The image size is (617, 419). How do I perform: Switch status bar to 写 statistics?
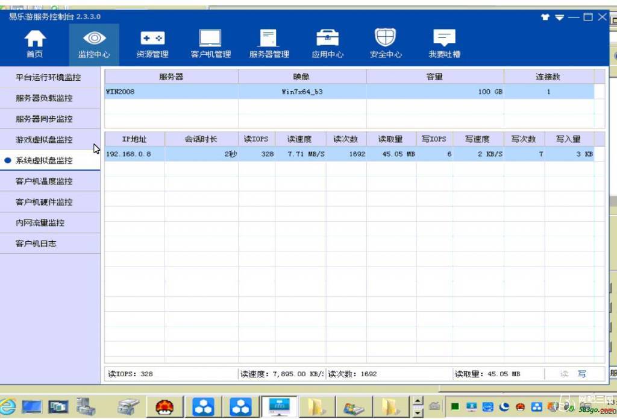coord(582,374)
